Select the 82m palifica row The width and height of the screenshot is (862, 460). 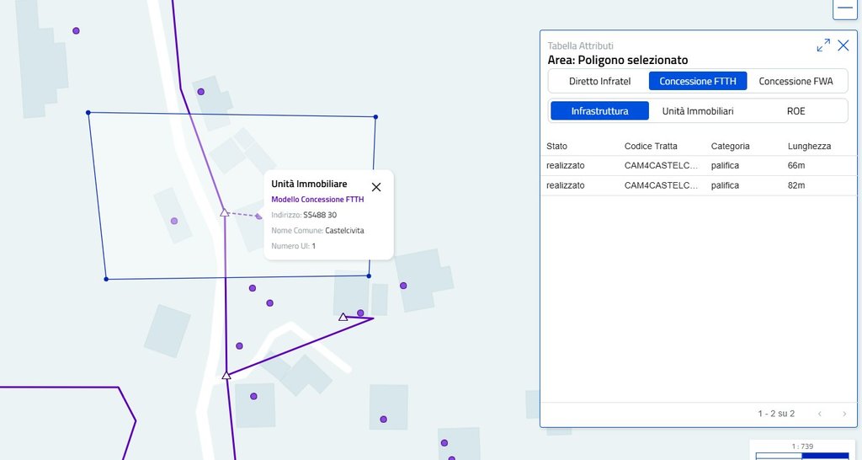689,185
